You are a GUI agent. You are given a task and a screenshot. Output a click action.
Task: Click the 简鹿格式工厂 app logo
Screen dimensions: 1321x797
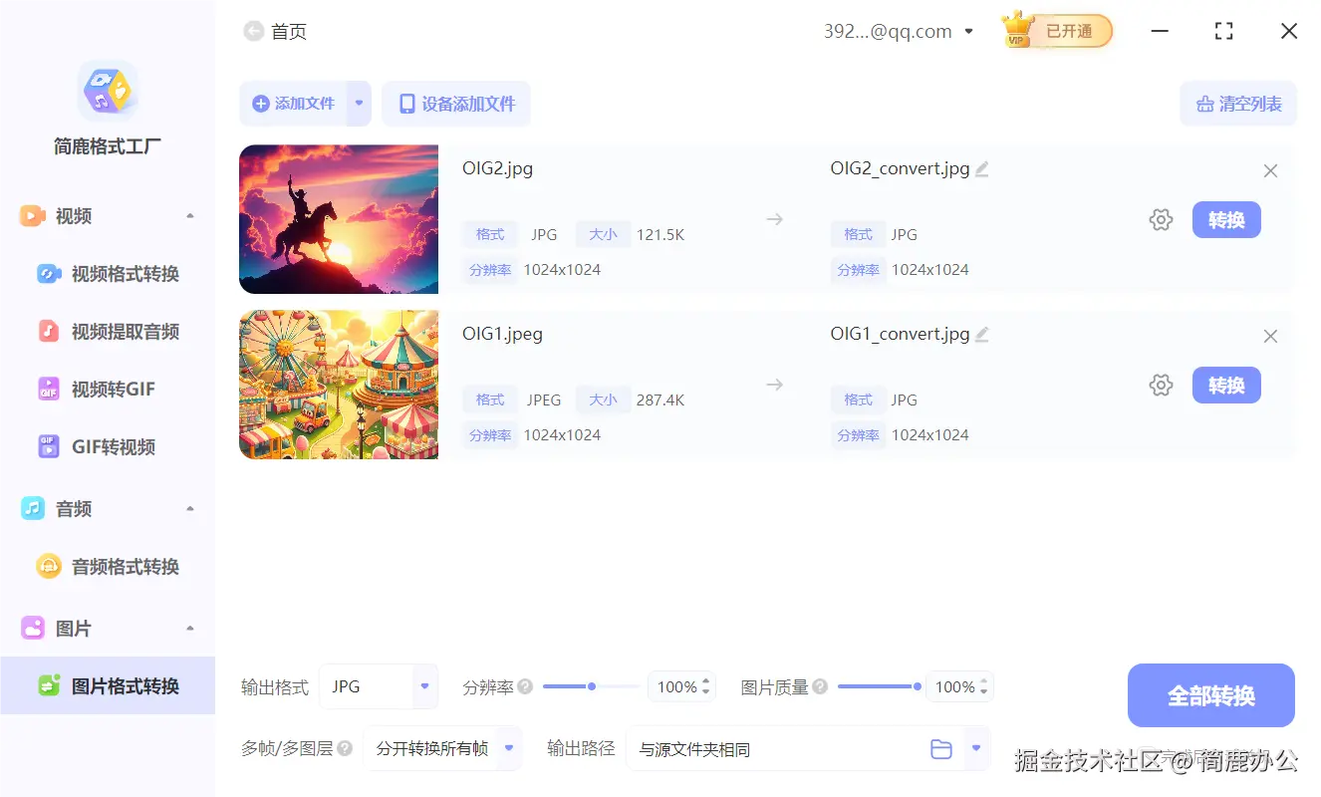[108, 91]
